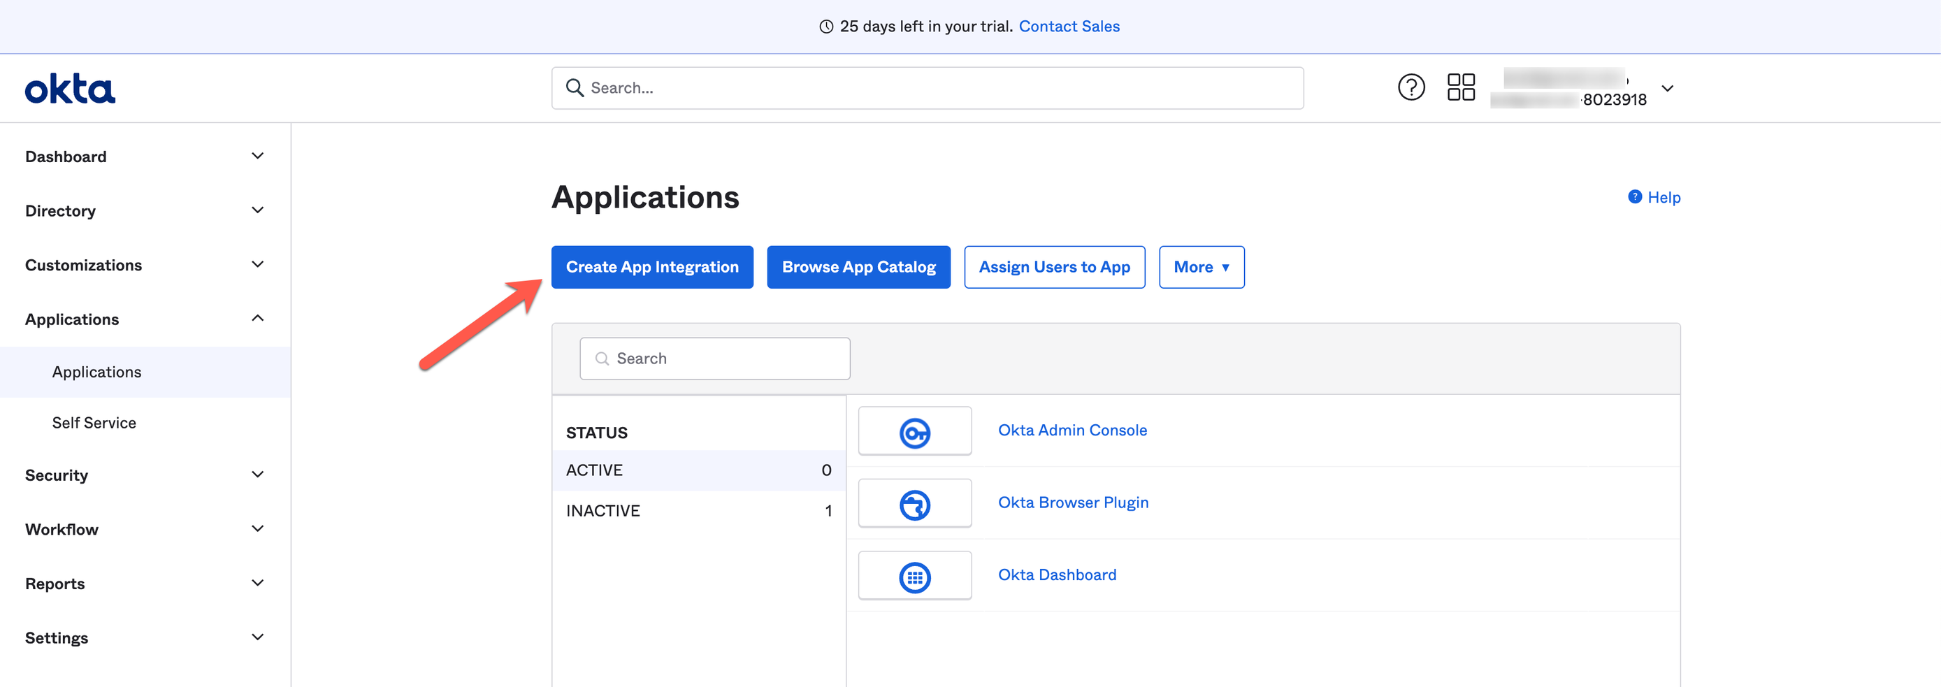Open the help question-mark icon in top bar

pyautogui.click(x=1410, y=87)
